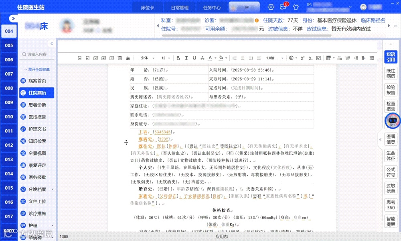Click the AI assistant robot icon
401x241 pixels.
click(393, 120)
